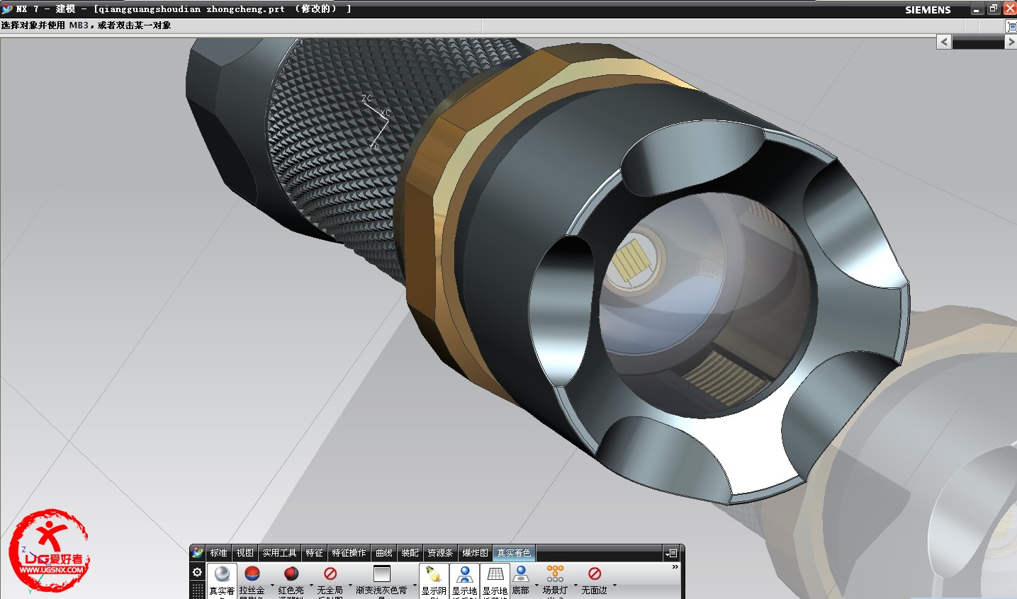This screenshot has width=1017, height=599.
Task: Open dropdown arrow next to 红色亮泽塑料
Action: [311, 586]
